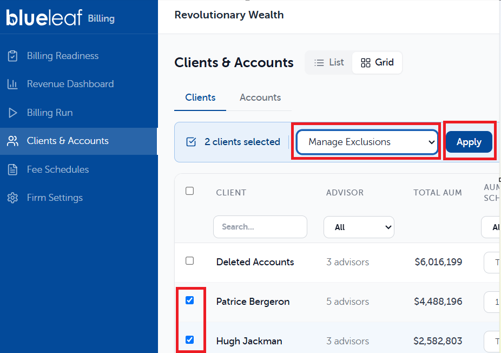Click the client Search field

tap(260, 227)
